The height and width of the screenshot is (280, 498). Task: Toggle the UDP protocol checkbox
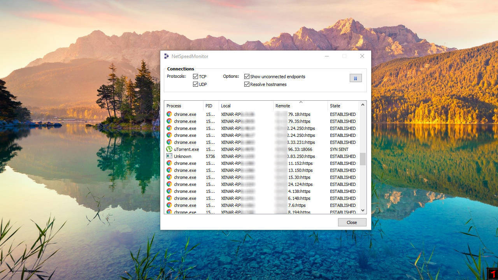coord(195,84)
